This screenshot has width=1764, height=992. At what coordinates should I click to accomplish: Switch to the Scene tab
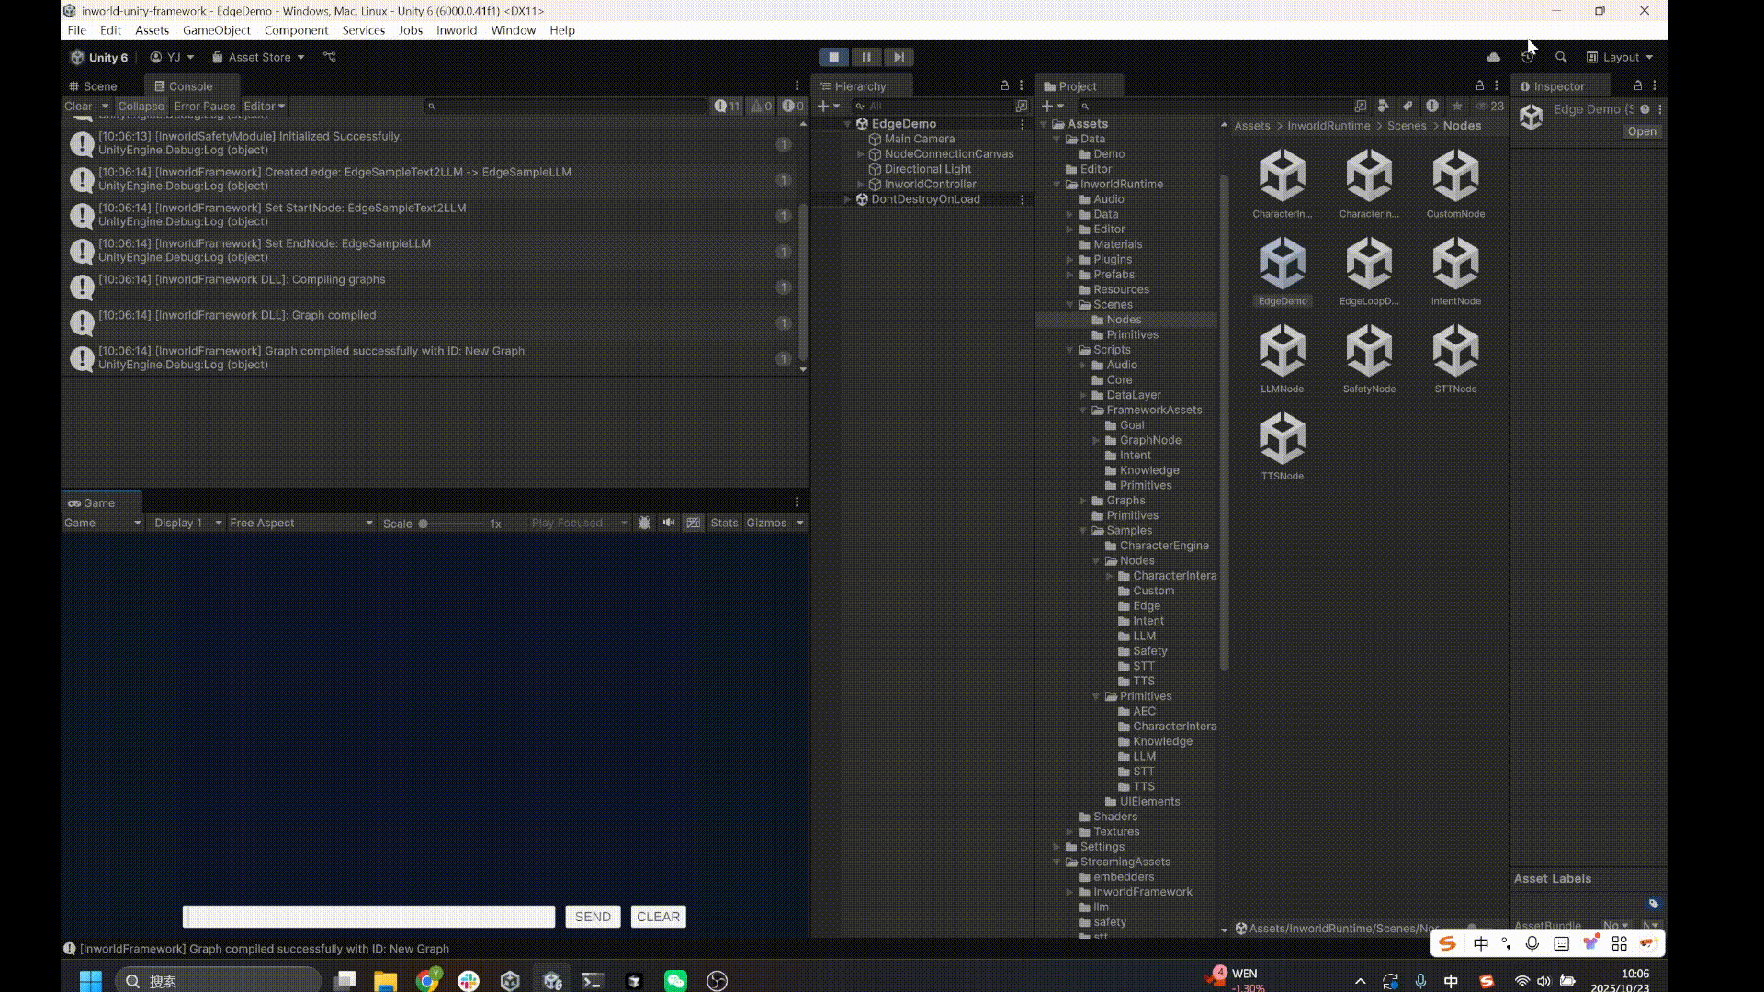99,86
